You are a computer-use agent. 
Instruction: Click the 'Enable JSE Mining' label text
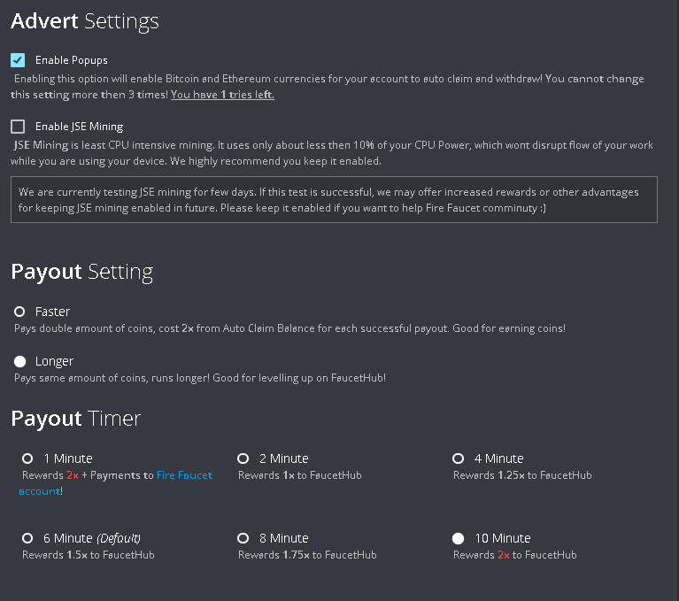[79, 127]
